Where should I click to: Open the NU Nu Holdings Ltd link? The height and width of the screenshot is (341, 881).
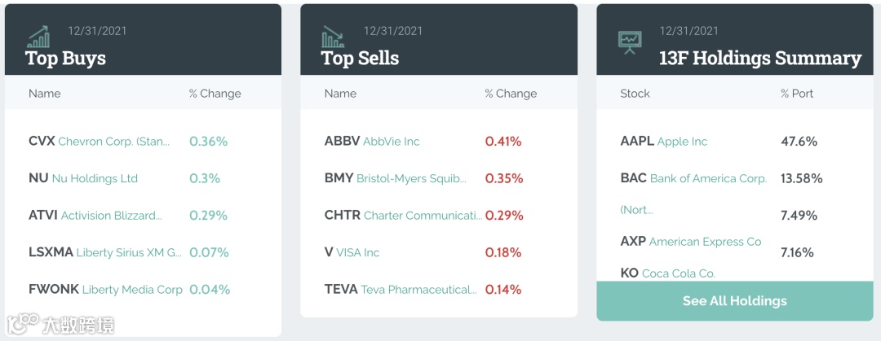pyautogui.click(x=83, y=178)
